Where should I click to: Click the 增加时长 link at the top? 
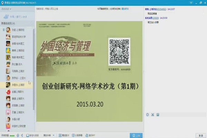pos(125,9)
